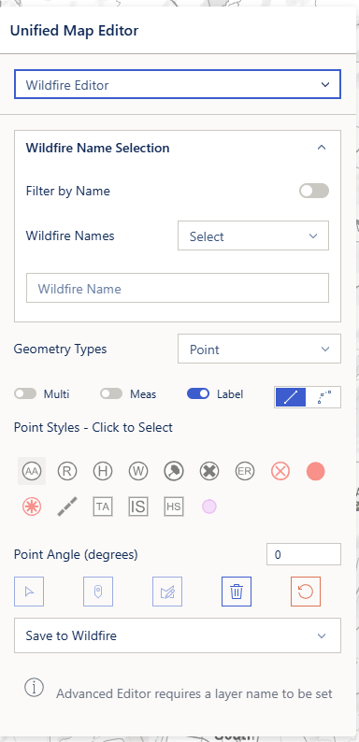Click the Point Angle degrees input
359x742 pixels.
(x=304, y=554)
